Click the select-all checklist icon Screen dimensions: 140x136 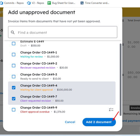[x=111, y=110]
